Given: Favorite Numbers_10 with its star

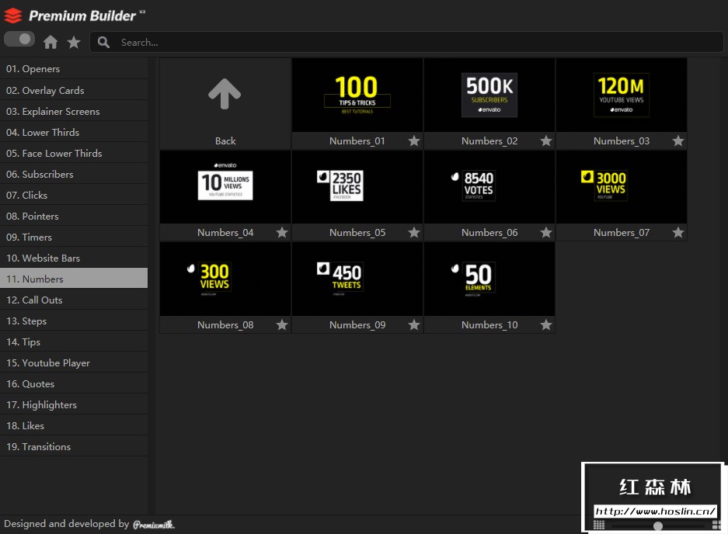Looking at the screenshot, I should click(x=546, y=324).
